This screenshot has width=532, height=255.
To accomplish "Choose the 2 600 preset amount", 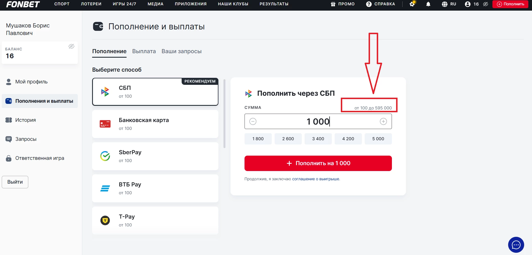I will (x=288, y=139).
